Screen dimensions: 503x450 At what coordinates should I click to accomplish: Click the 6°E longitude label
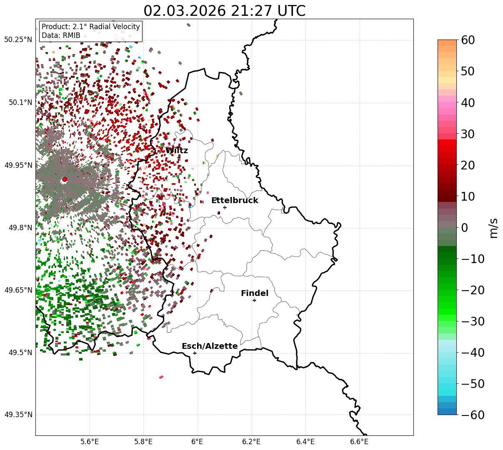pos(197,442)
